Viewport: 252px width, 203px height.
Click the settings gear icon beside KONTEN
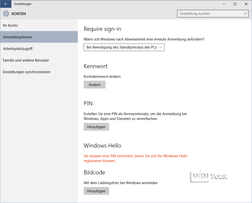click(6, 14)
